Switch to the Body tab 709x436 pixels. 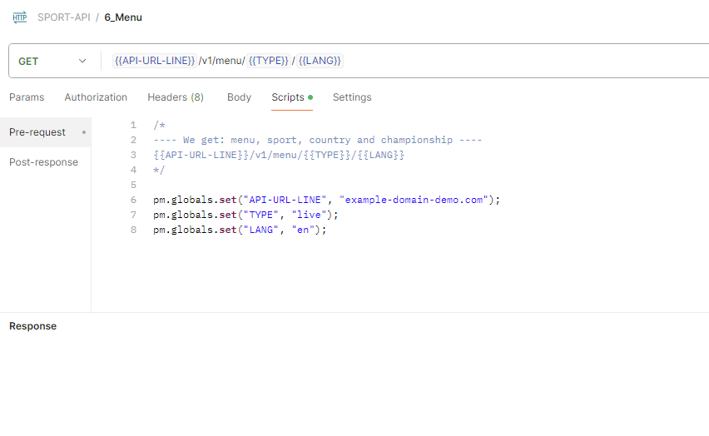(239, 97)
